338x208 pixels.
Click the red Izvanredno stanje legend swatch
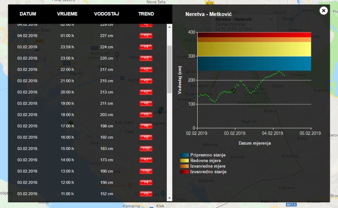click(184, 172)
